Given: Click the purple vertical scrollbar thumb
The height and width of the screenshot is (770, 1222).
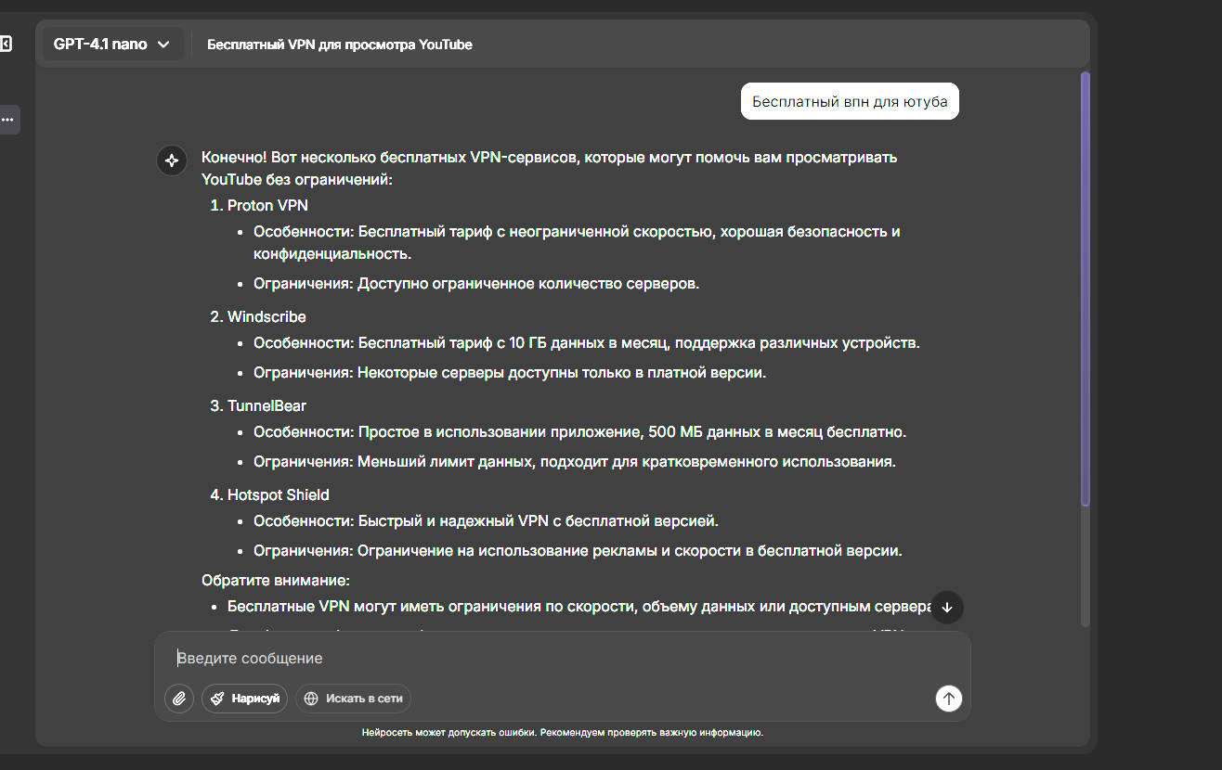Looking at the screenshot, I should [x=1085, y=289].
